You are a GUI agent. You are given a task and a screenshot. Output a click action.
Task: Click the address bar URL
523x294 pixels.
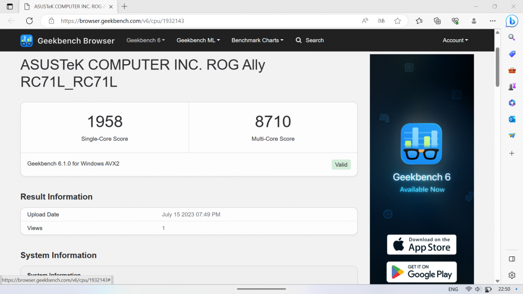coord(122,21)
